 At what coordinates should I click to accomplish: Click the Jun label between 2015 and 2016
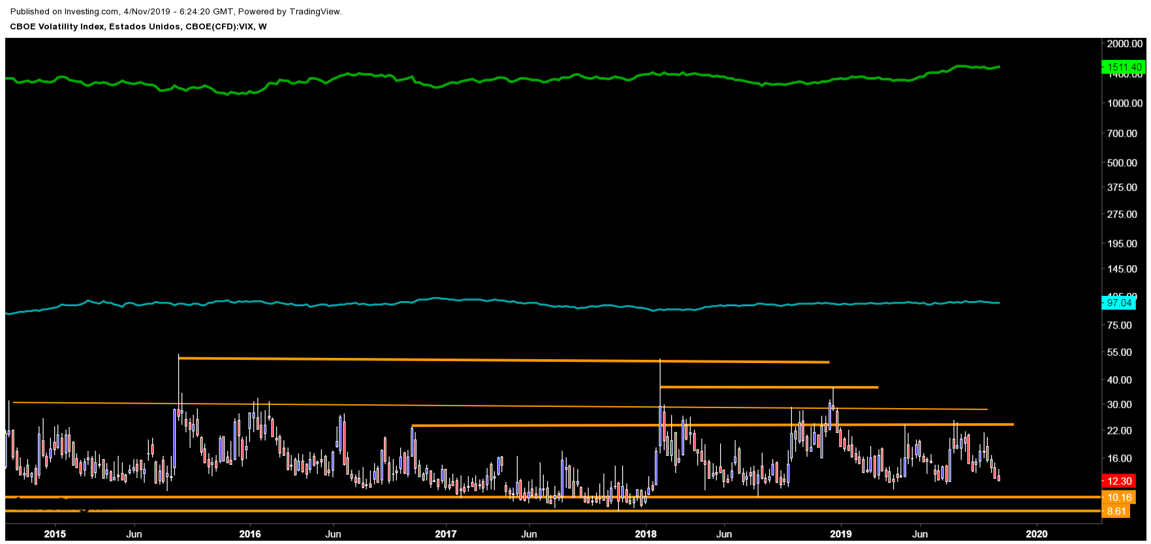[134, 534]
